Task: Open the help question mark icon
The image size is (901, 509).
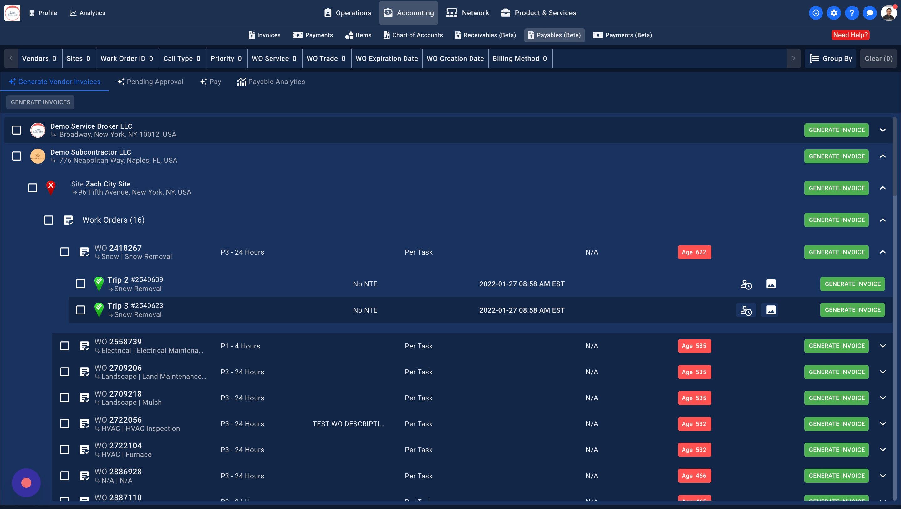Action: [852, 13]
